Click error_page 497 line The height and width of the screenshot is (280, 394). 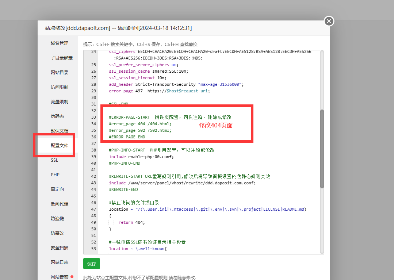point(159,91)
